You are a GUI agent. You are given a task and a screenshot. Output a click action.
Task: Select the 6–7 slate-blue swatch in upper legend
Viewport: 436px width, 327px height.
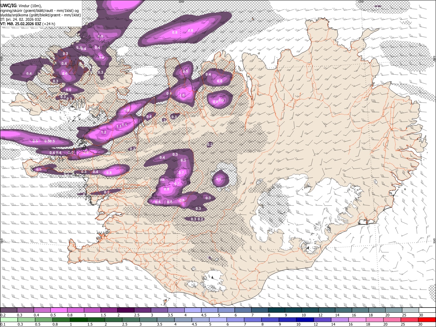coord(243,310)
